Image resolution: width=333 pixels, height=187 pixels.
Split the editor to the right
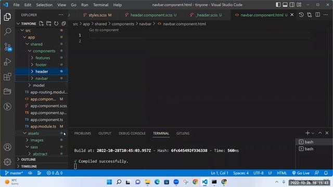pyautogui.click(x=318, y=15)
